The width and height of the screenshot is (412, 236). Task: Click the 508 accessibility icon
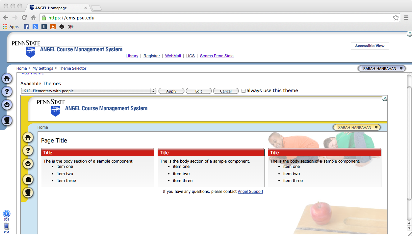[7, 214]
